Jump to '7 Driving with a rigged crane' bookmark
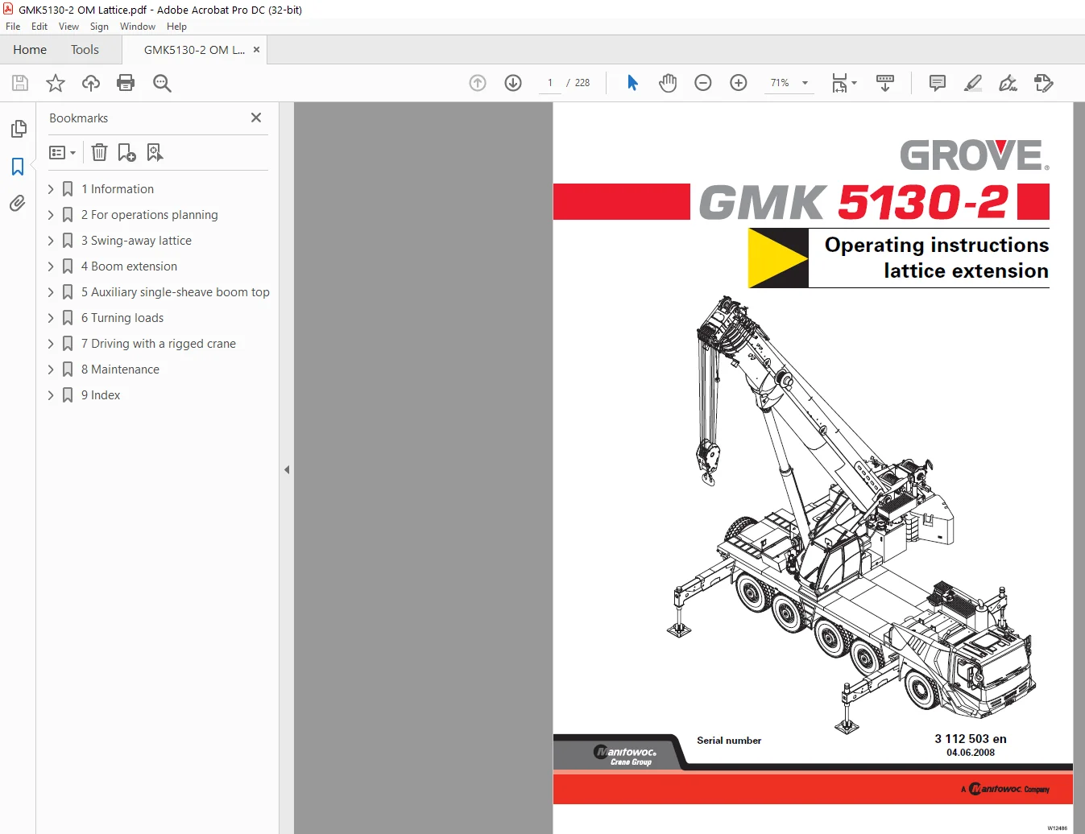The height and width of the screenshot is (834, 1085). (x=159, y=344)
